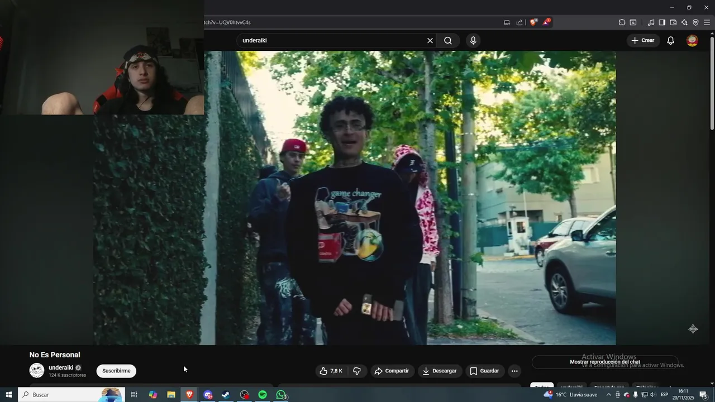
Task: Click the install-app screen icon in address bar
Action: pos(507,22)
